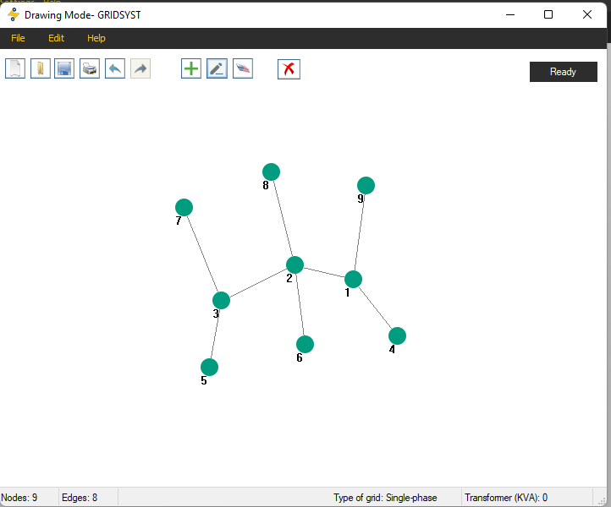Screen dimensions: 611x507
Task: Select the Eraser tool
Action: coord(242,68)
